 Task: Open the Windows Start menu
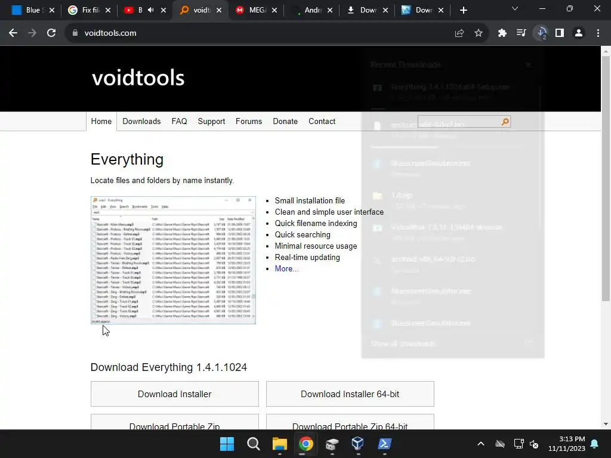pyautogui.click(x=227, y=444)
